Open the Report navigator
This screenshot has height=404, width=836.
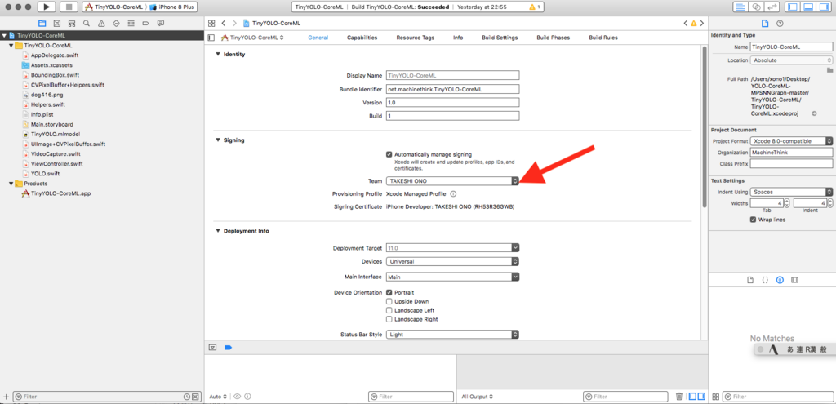point(161,24)
